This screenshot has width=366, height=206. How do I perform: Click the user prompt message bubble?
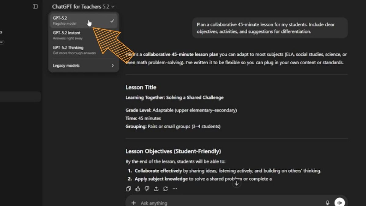270,28
